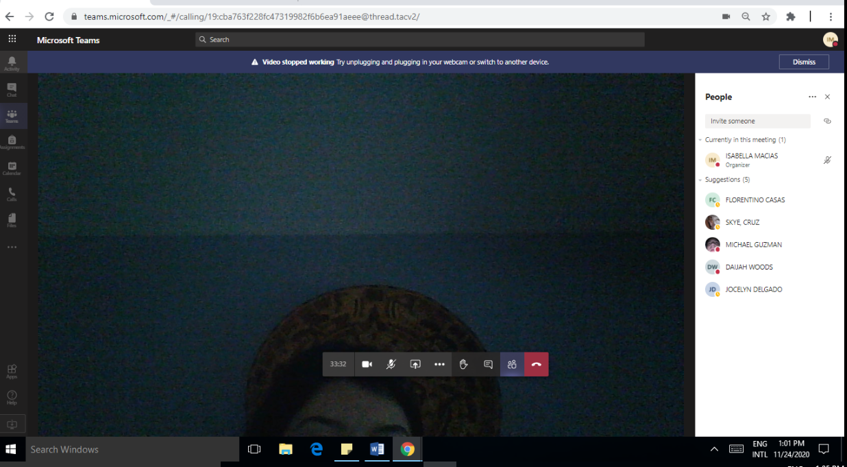Click Chrome icon in taskbar

tap(408, 450)
